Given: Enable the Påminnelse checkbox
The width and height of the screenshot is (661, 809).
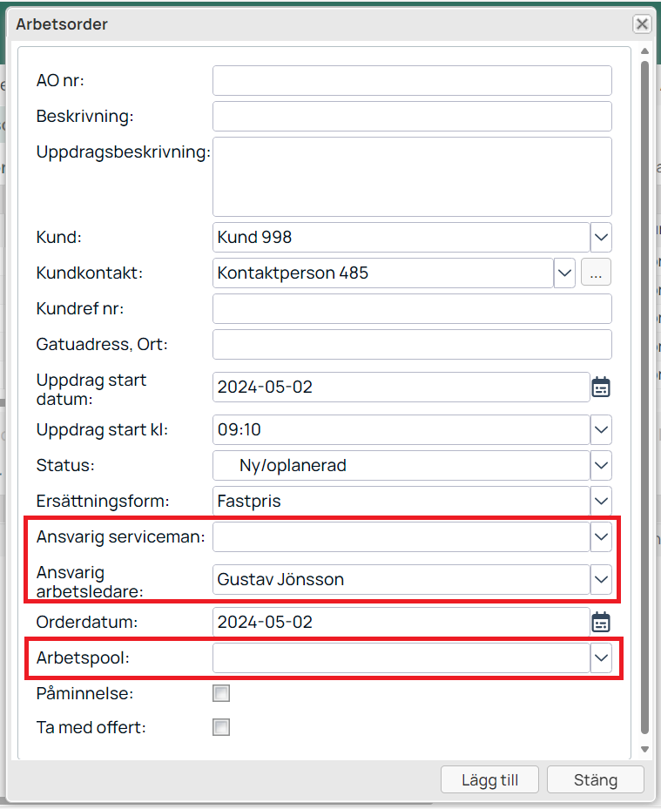Looking at the screenshot, I should click(x=221, y=693).
